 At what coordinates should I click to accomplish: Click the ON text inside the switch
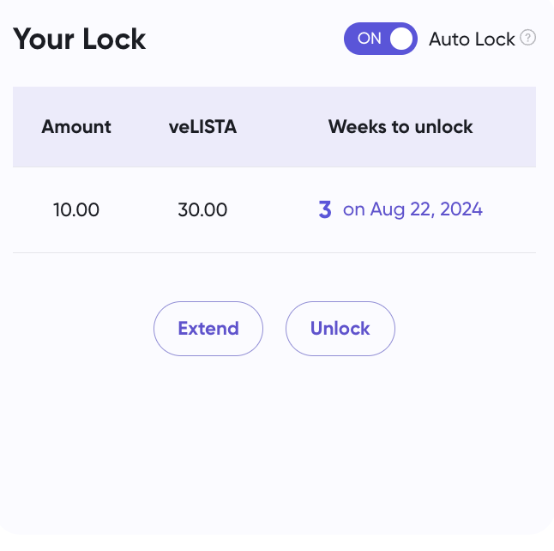(369, 39)
